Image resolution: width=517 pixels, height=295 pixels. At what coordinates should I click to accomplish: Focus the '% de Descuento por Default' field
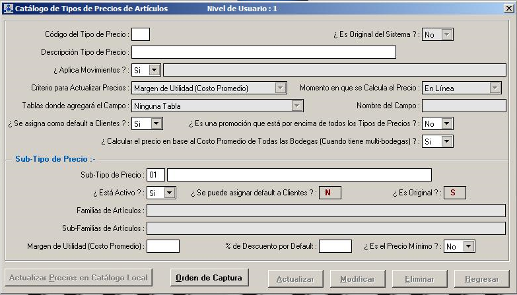(335, 246)
